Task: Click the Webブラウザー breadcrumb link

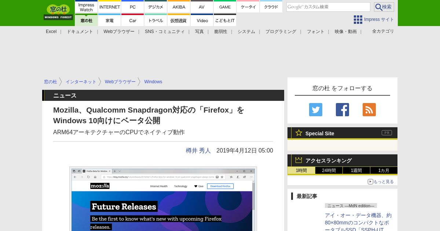Action: click(120, 82)
